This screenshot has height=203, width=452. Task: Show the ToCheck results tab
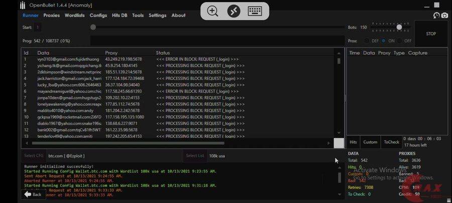click(391, 142)
